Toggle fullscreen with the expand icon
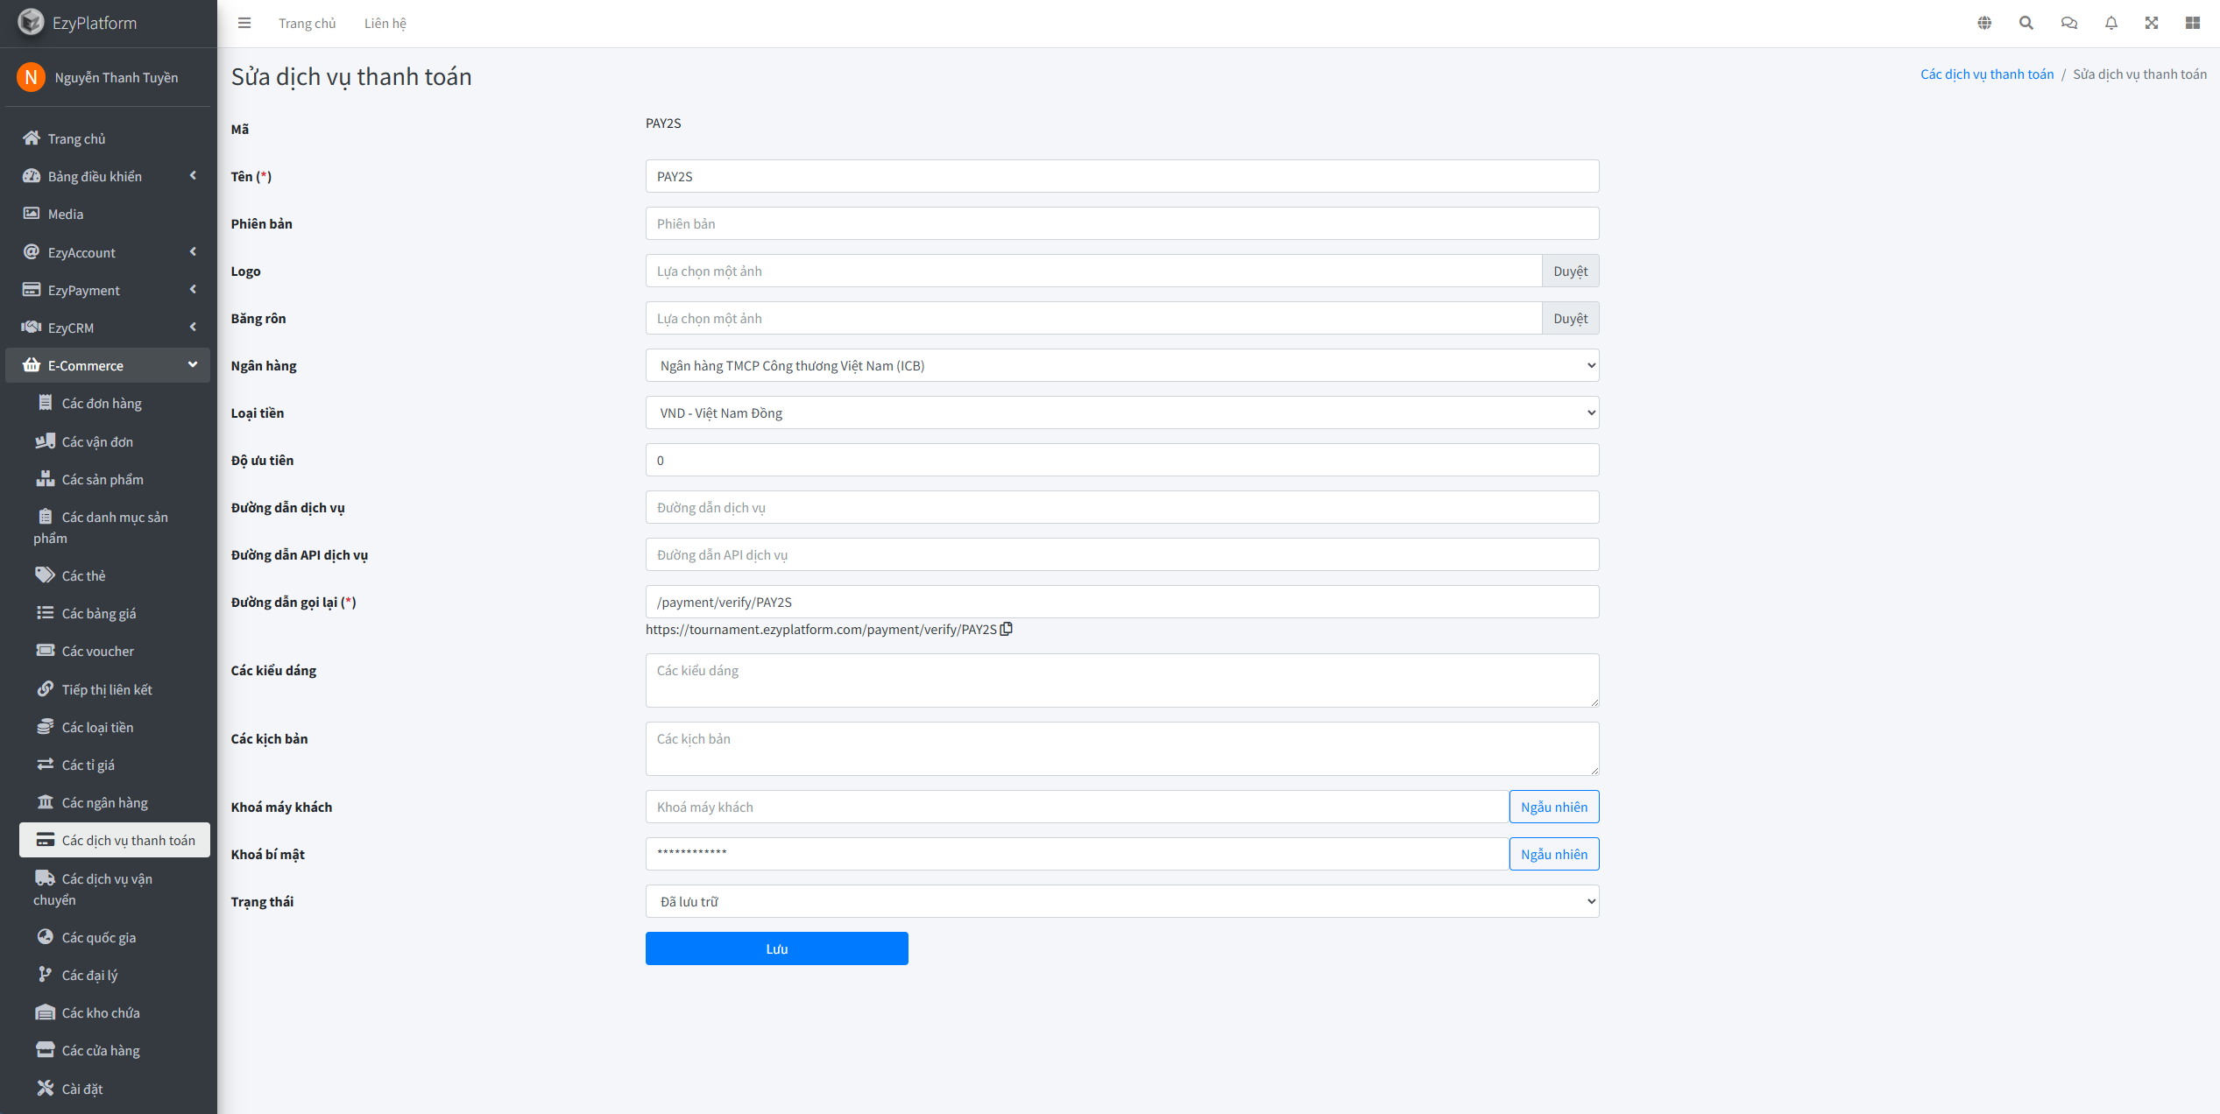2220x1114 pixels. coord(2152,23)
